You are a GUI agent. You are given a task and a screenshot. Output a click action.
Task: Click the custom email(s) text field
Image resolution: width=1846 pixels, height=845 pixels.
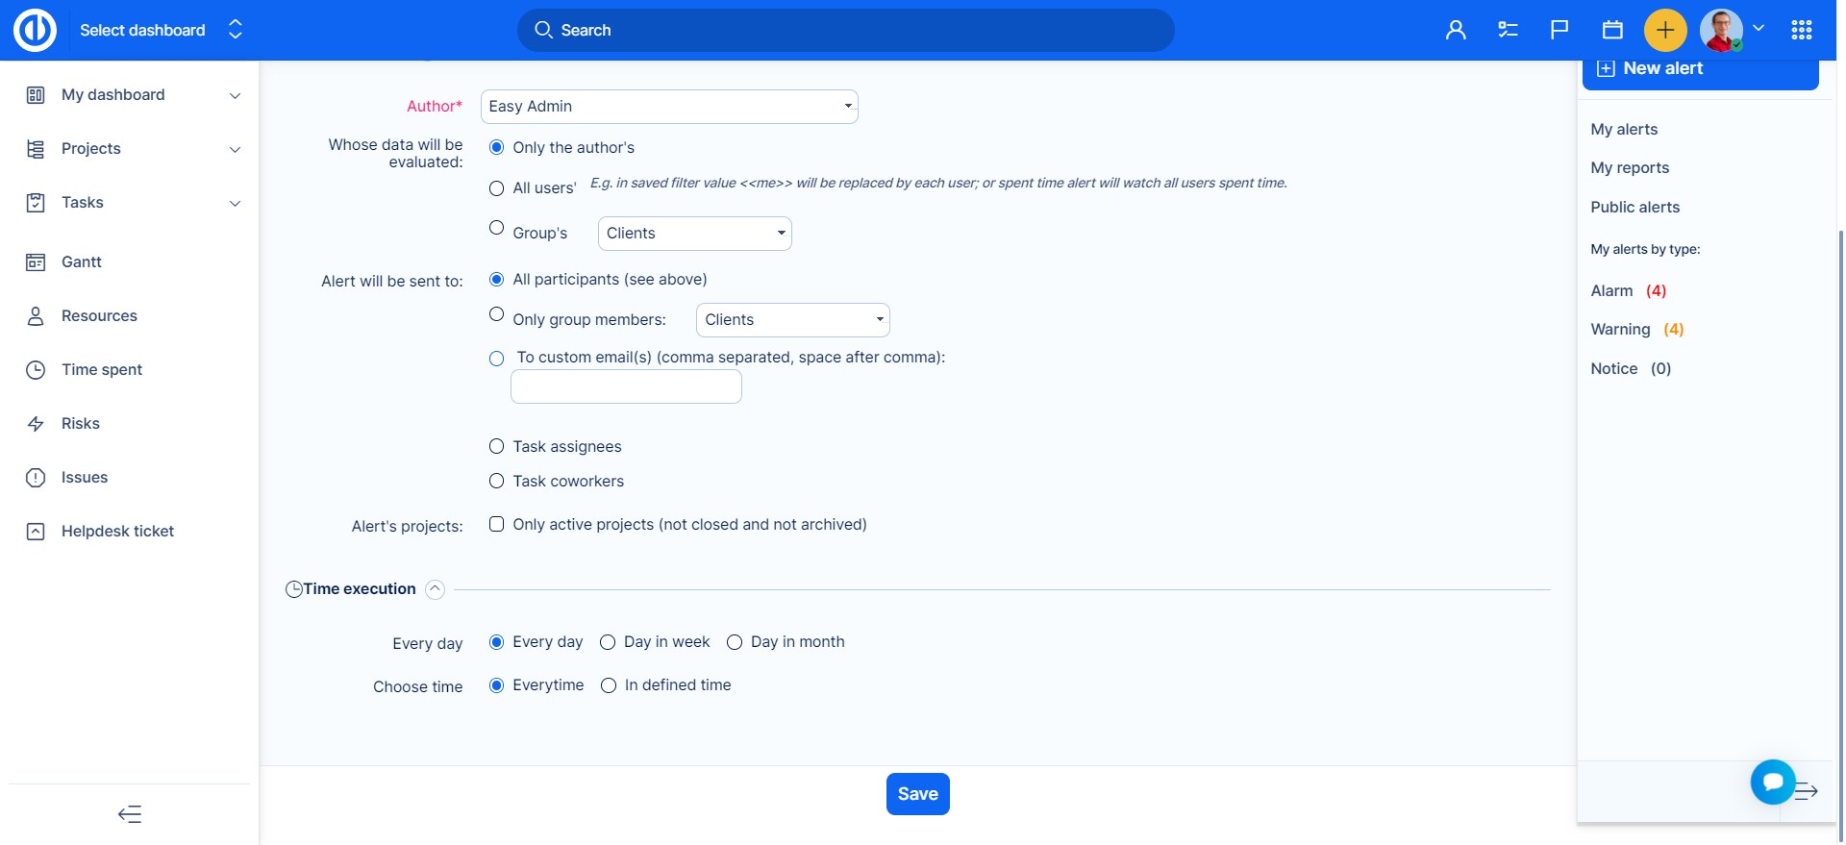(x=626, y=386)
